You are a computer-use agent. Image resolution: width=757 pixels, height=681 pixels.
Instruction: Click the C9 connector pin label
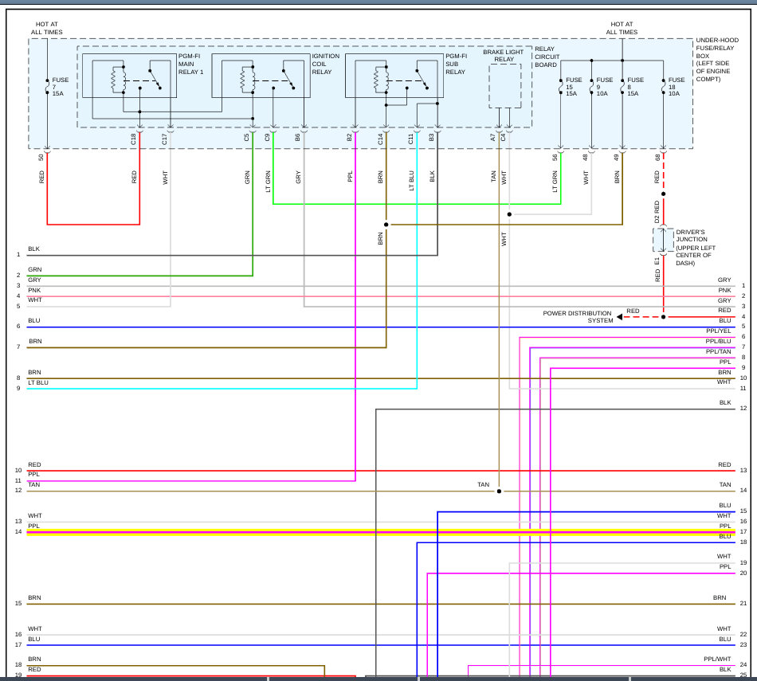tap(268, 138)
